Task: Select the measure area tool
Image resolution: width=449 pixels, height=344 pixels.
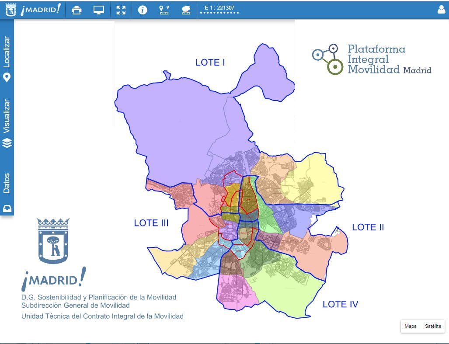Action: [x=186, y=10]
